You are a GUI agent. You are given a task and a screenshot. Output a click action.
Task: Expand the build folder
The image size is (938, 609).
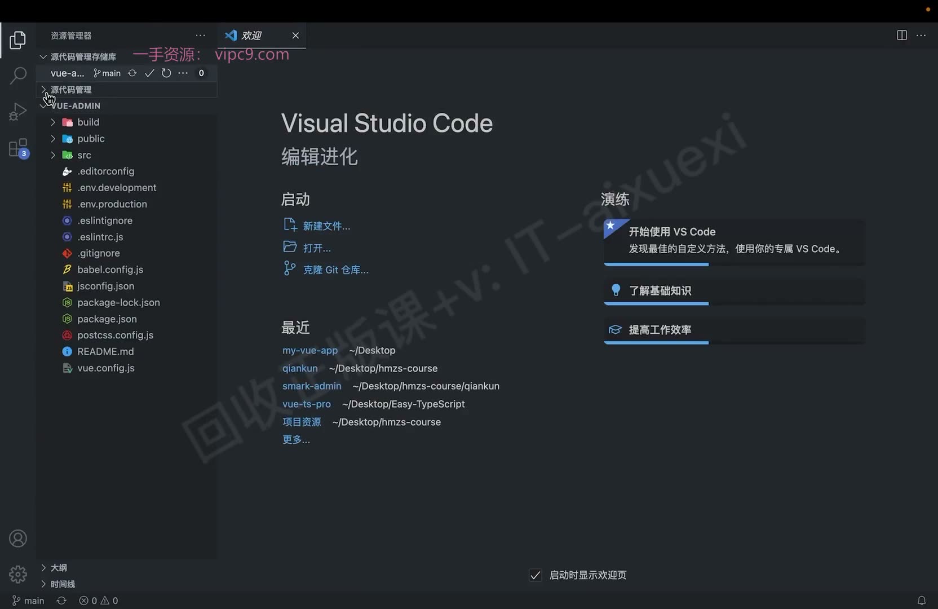coord(53,122)
